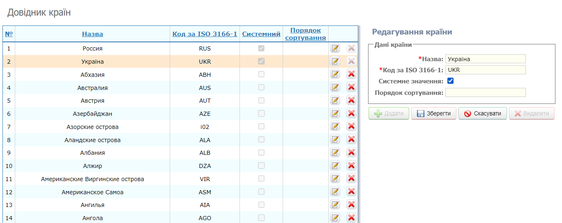
Task: Click into the Назва input field
Action: tap(485, 59)
